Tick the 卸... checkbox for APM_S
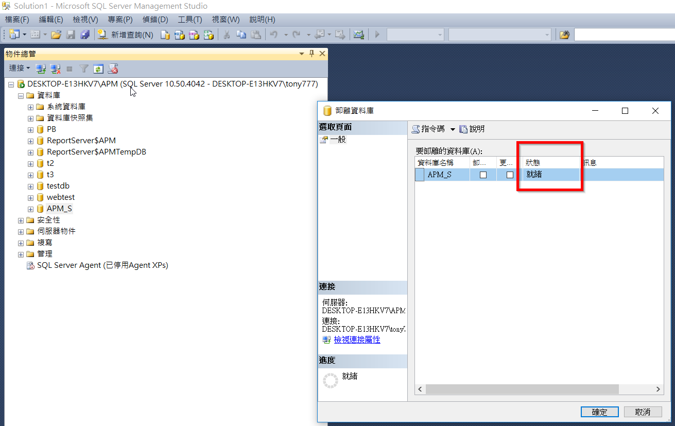Viewport: 675px width, 426px height. [x=483, y=175]
